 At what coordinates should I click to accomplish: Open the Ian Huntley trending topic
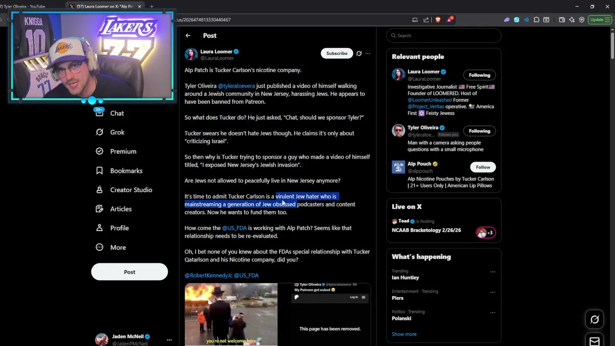tap(405, 278)
